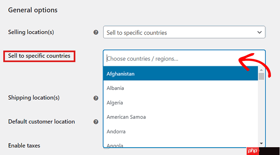
Task: Click help icon beside Default customer location
Action: pyautogui.click(x=96, y=122)
